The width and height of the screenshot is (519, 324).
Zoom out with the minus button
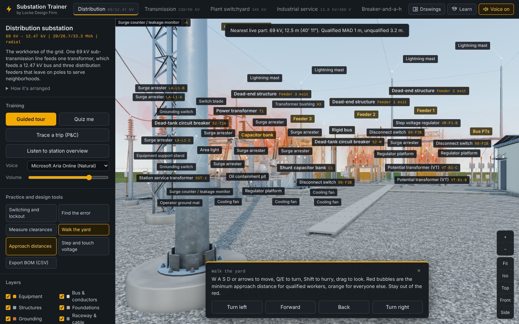505,249
